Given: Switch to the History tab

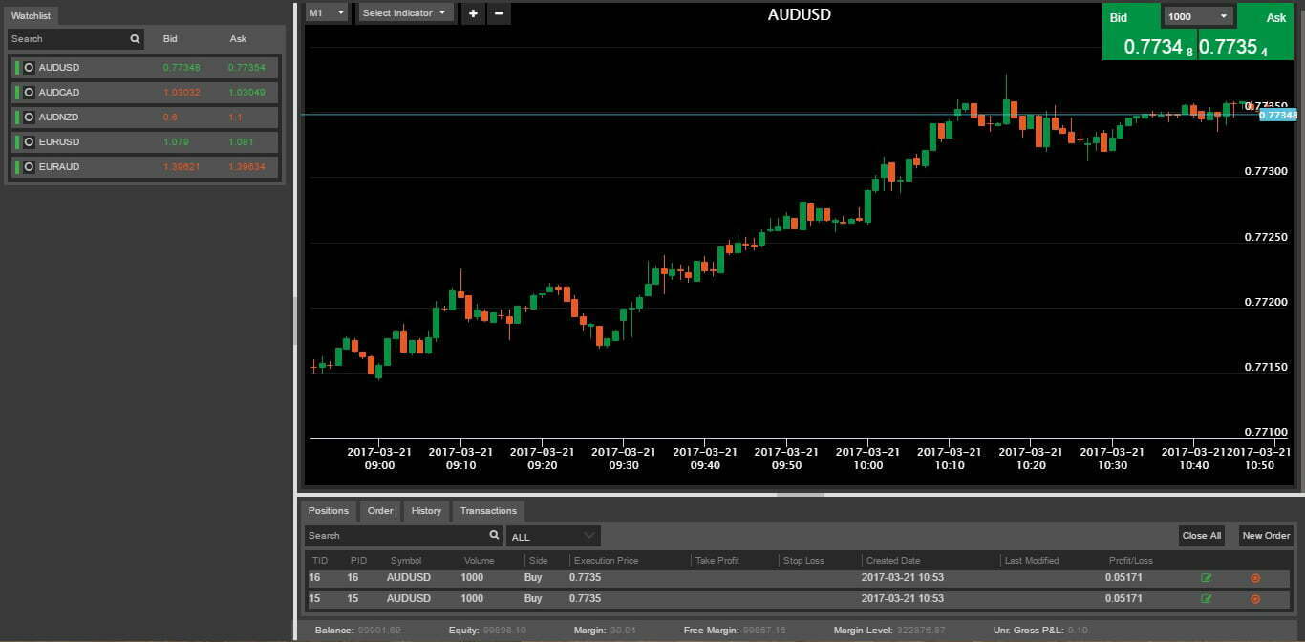Looking at the screenshot, I should pos(426,511).
